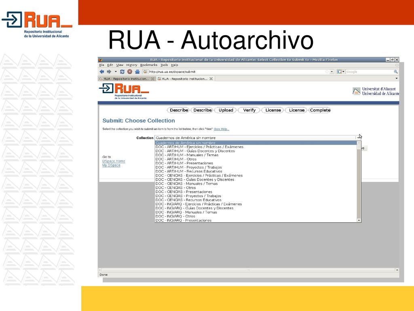This screenshot has height=311, width=414.
Task: Click the RUA logo in the web page header
Action: 124,91
